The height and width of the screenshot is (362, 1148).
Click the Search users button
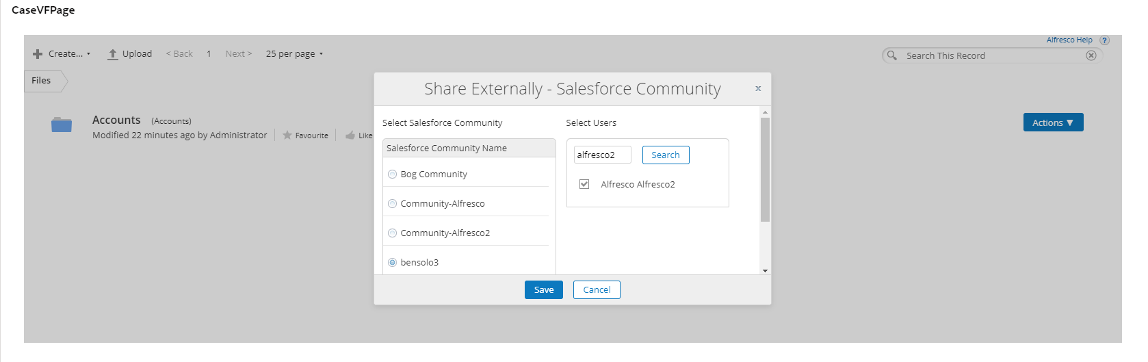pos(666,155)
